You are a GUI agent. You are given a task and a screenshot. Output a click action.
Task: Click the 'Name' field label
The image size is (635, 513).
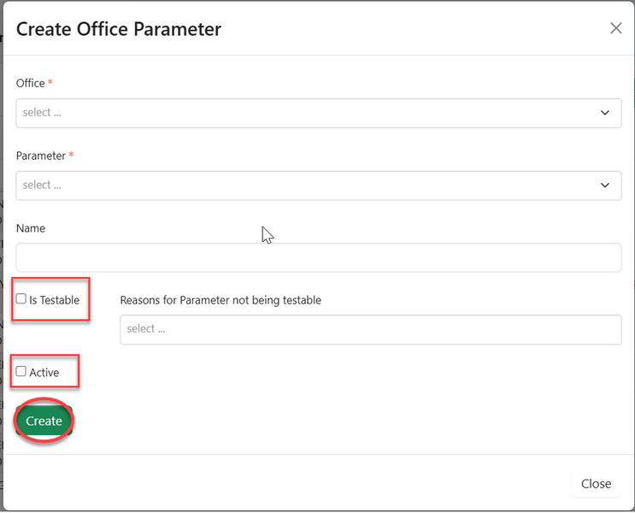31,228
